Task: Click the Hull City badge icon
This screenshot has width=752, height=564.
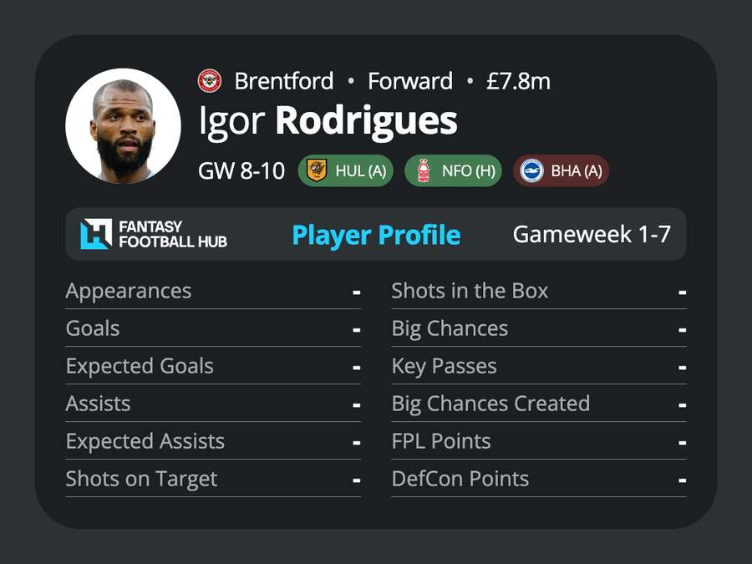Action: pos(317,170)
